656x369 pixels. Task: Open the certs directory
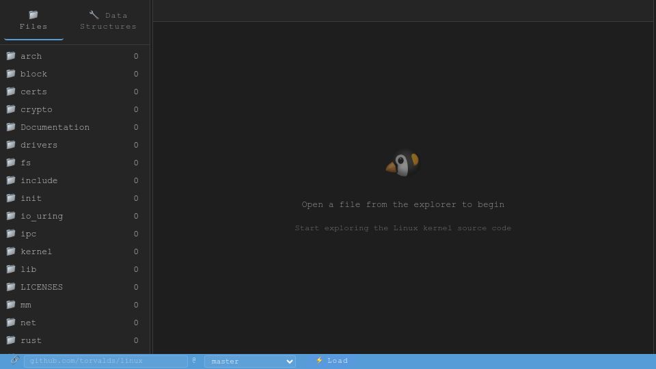tap(75, 92)
